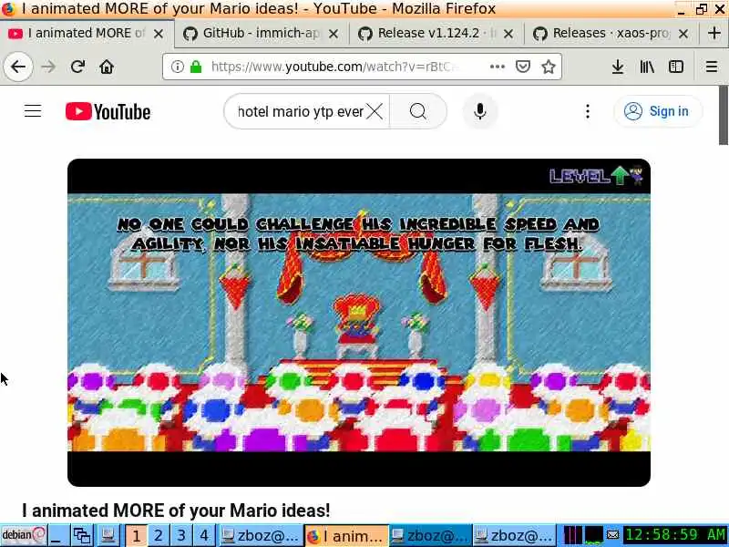
Task: Click the forward navigation arrow
Action: pos(48,67)
